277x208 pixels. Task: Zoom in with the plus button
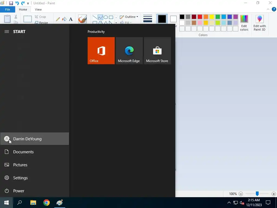[x=274, y=194]
